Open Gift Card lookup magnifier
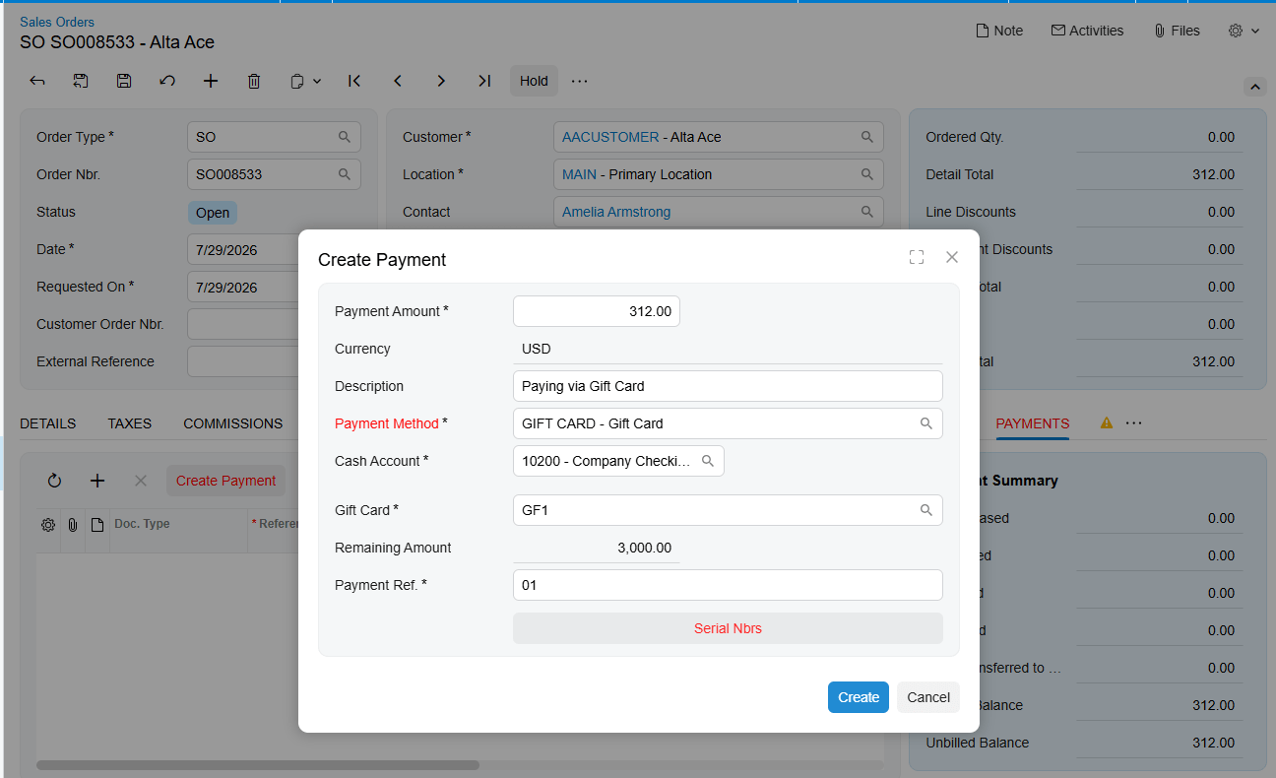 pyautogui.click(x=926, y=510)
